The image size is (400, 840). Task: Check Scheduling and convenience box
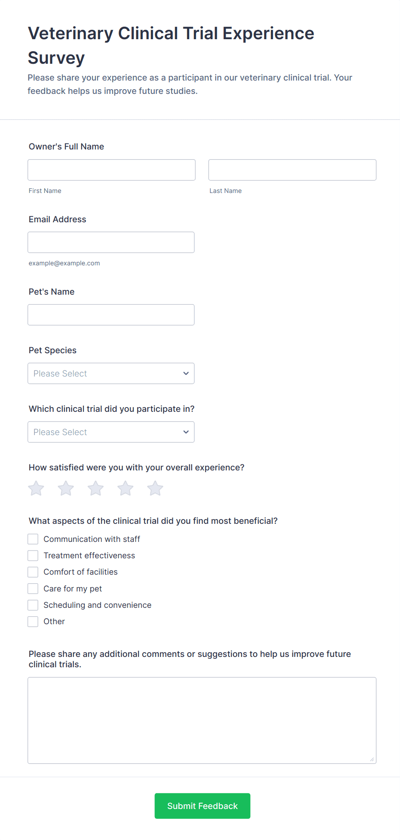point(33,605)
